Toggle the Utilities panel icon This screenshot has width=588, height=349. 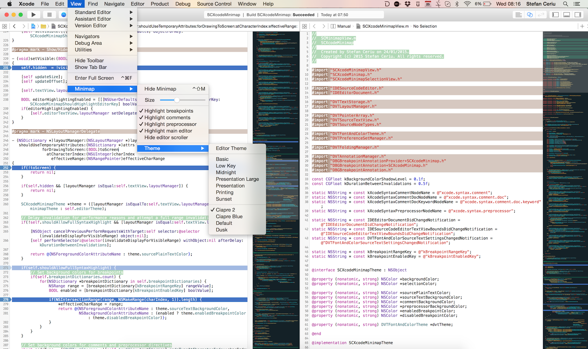pos(578,15)
